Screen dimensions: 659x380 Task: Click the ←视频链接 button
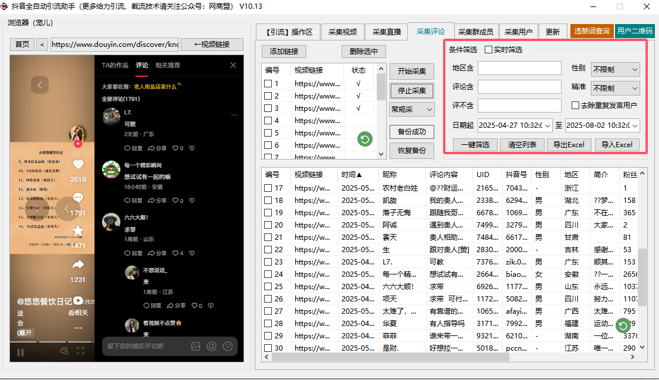point(212,45)
